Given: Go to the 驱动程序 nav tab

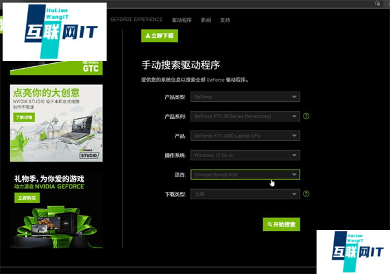Looking at the screenshot, I should point(182,20).
